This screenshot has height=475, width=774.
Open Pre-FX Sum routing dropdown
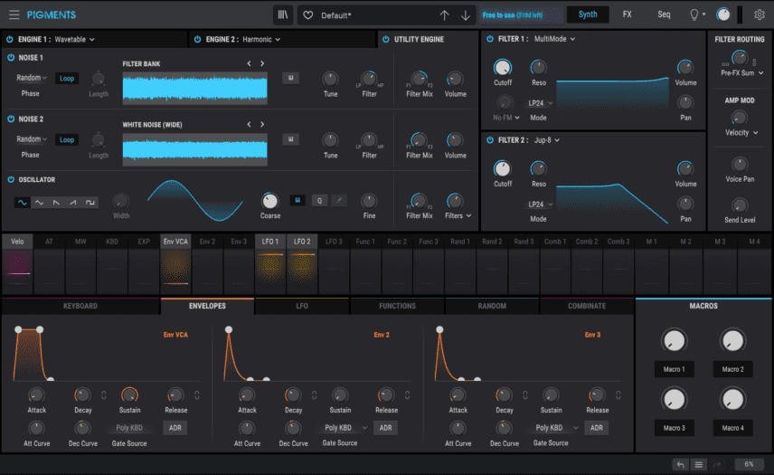click(x=742, y=72)
